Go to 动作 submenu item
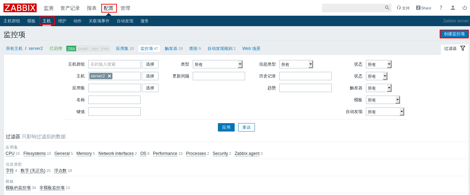470x195 pixels. point(78,21)
